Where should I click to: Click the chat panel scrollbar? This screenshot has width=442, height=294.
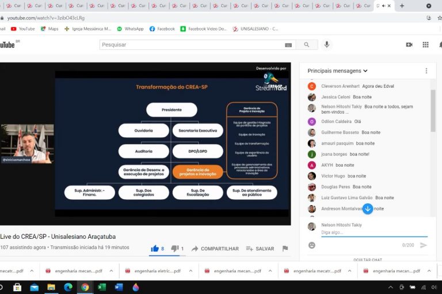pyautogui.click(x=433, y=111)
